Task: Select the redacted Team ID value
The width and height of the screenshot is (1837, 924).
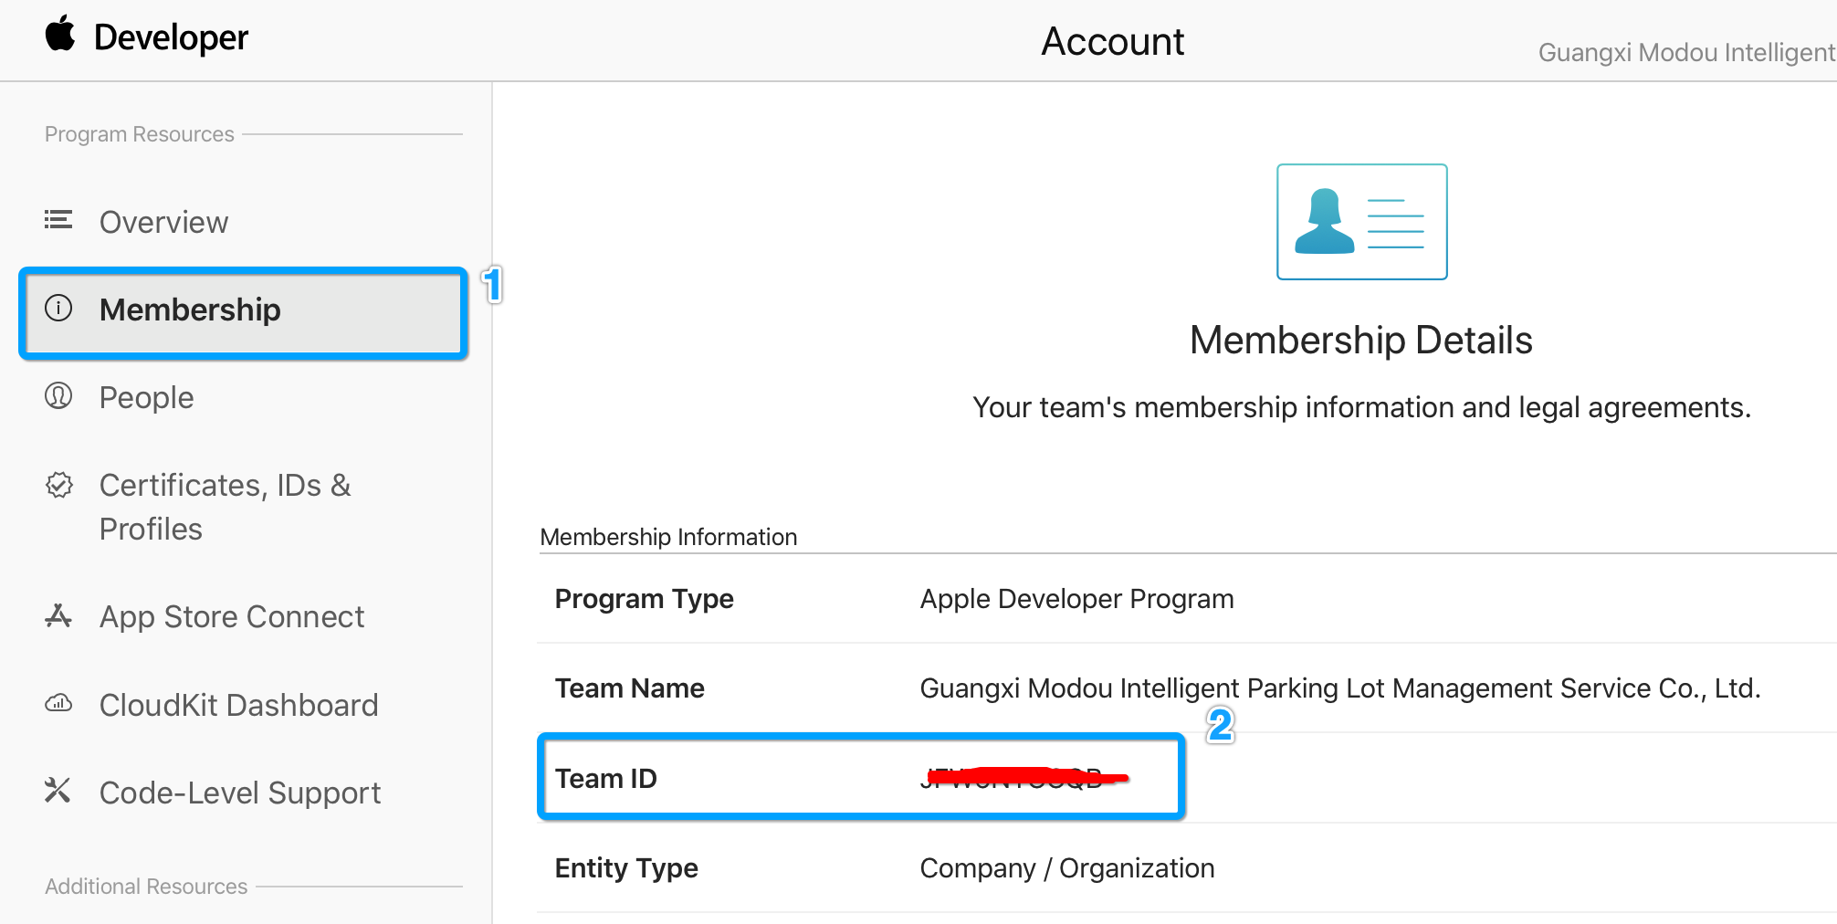Action: coord(1024,778)
